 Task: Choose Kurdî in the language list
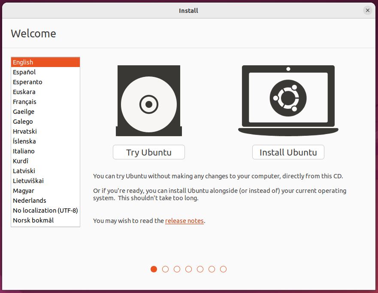[x=45, y=161]
